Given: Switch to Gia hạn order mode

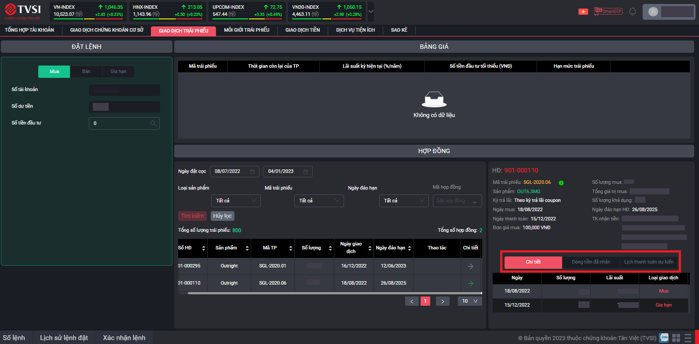Looking at the screenshot, I should click(x=118, y=72).
